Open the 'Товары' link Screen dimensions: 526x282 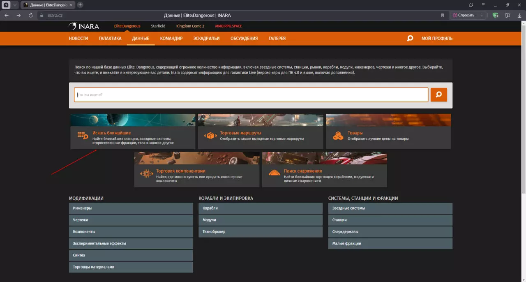click(x=355, y=133)
